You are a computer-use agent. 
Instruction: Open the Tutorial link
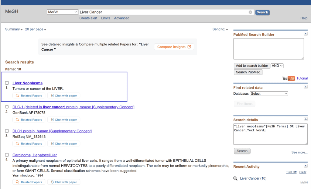[302, 78]
